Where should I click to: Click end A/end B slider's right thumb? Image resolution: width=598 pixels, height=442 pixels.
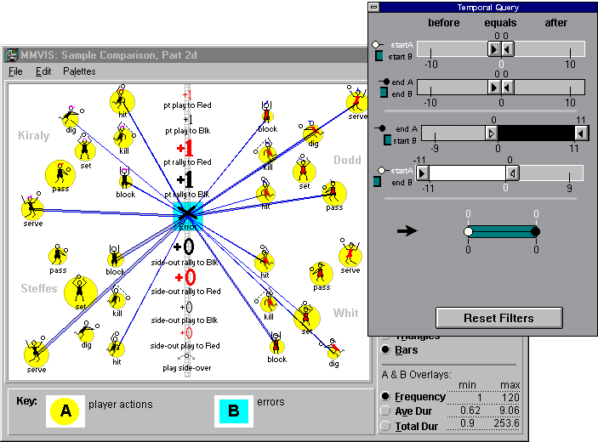507,88
